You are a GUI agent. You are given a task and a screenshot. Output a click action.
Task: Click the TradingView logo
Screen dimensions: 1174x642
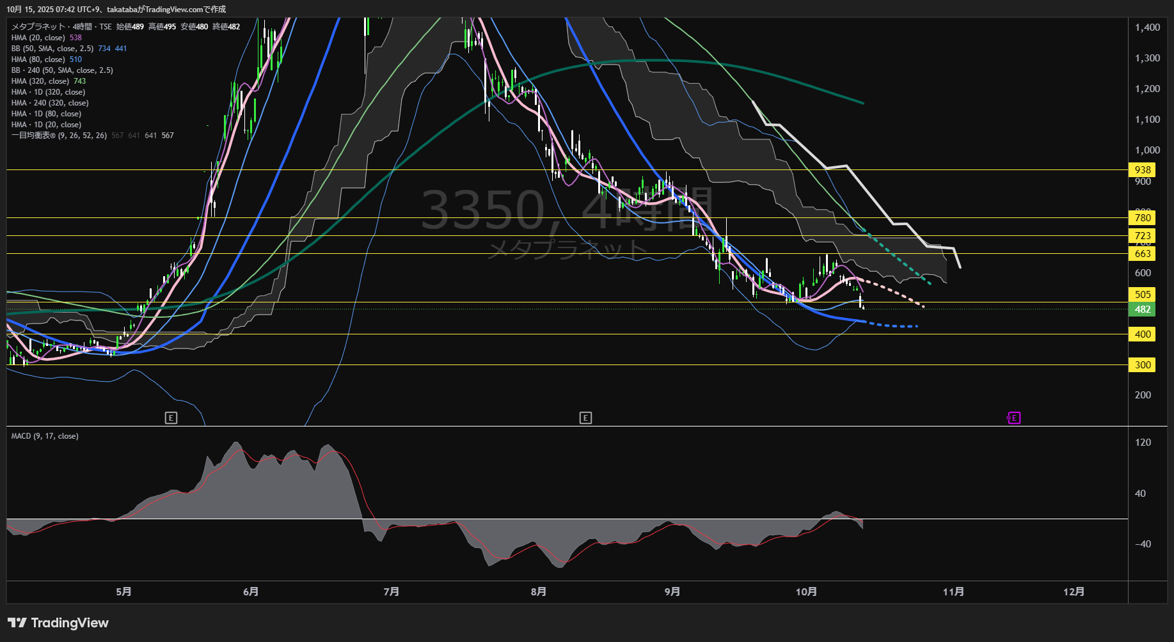[58, 623]
